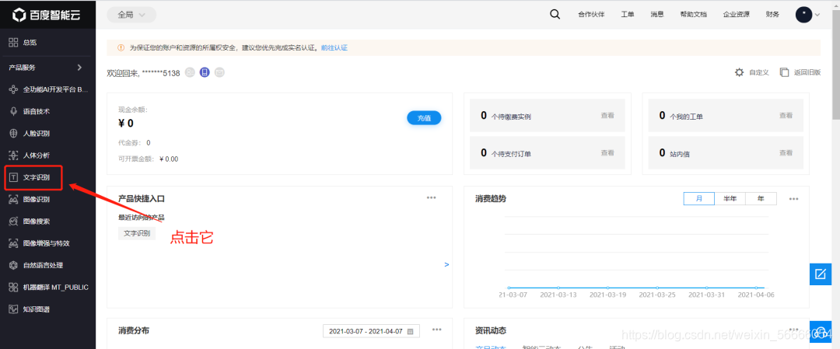Expand the 产品服务 chevron

80,68
